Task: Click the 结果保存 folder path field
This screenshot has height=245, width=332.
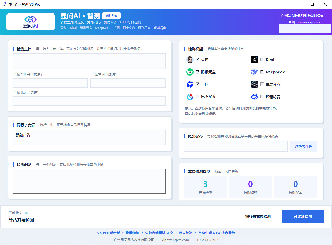Action: coord(236,146)
